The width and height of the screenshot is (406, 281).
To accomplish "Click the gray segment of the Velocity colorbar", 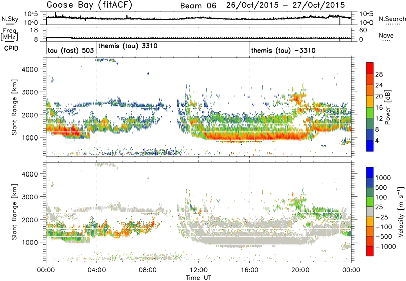I will point(370,212).
